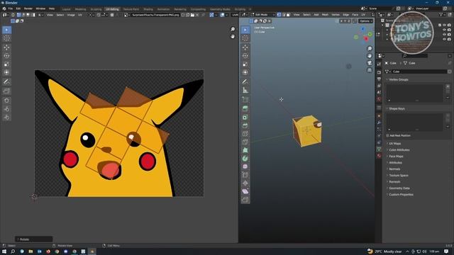454x255 pixels.
Task: Click the green Y axis gizmo ball
Action: [x=370, y=35]
